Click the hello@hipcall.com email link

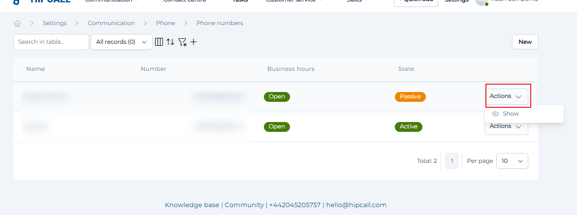[x=356, y=205]
